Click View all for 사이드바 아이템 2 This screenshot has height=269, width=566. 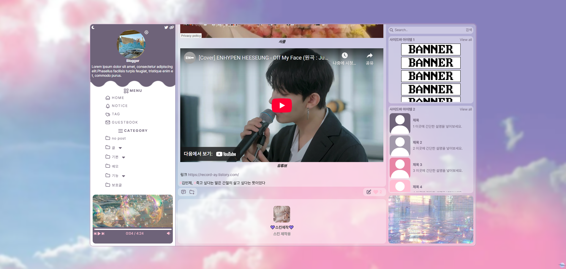tap(466, 109)
